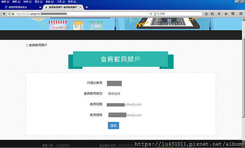The height and width of the screenshot is (148, 245).
Task: Click the 瀏覽人數 counter in footer
Action: tap(56, 146)
